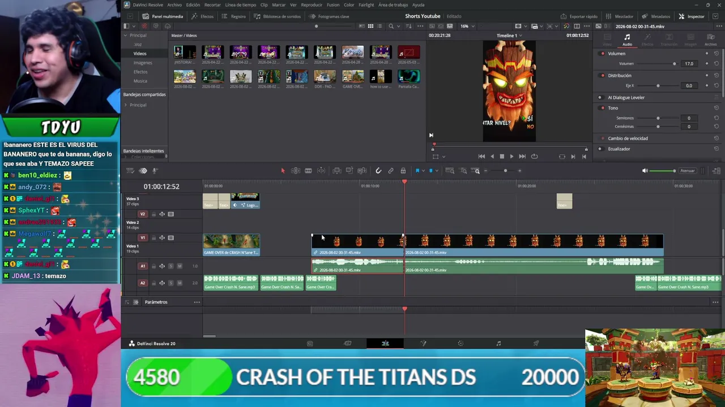Collapse the top Principal bin tree
This screenshot has width=725, height=407.
pyautogui.click(x=126, y=36)
